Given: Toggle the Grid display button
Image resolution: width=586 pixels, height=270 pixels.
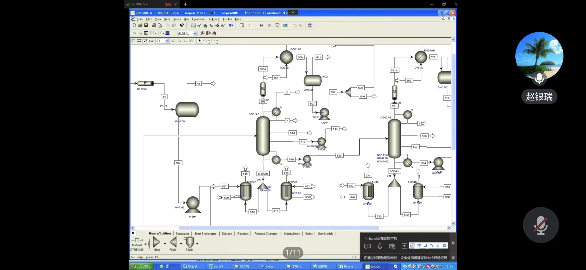Looking at the screenshot, I should 139,41.
